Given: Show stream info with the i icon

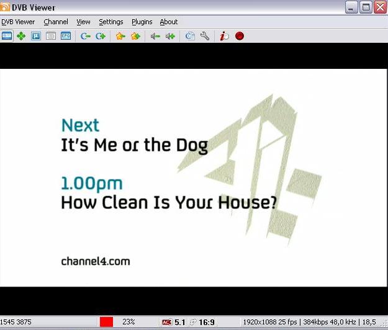Looking at the screenshot, I should 225,36.
